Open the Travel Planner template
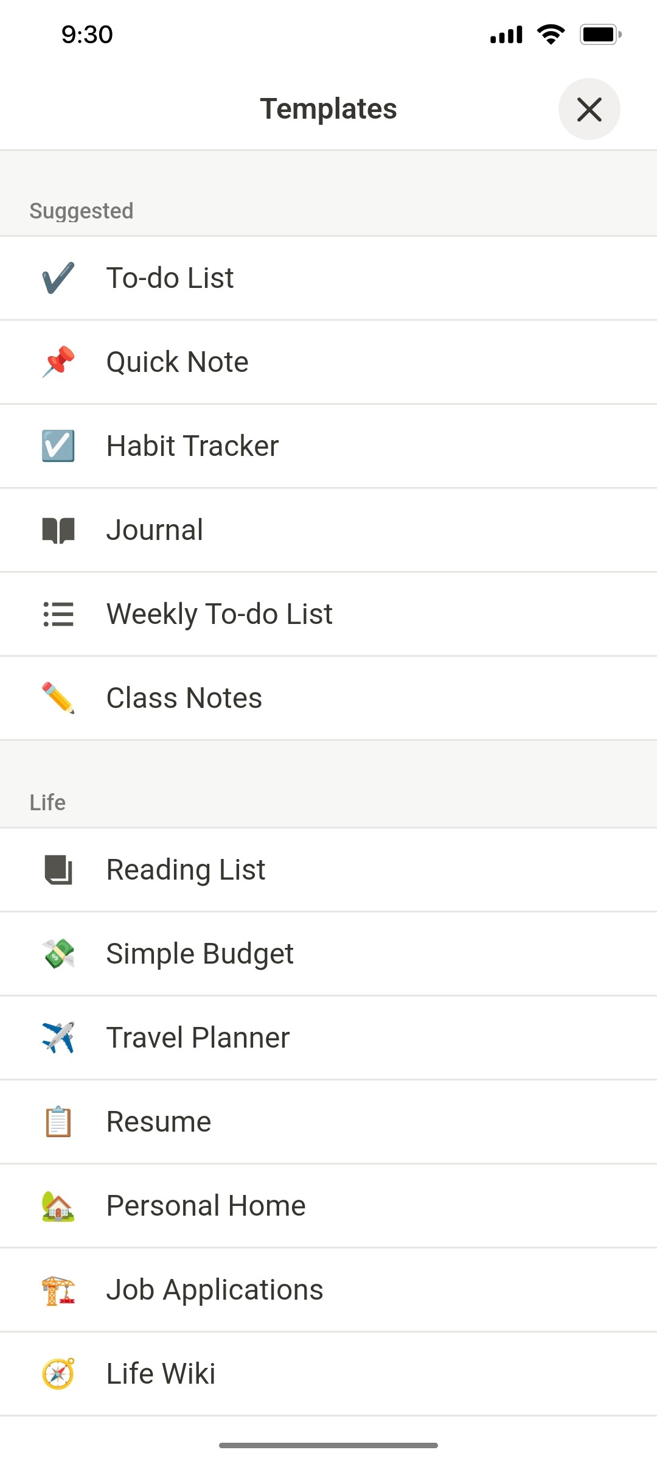Image resolution: width=657 pixels, height=1461 pixels. (x=328, y=1037)
